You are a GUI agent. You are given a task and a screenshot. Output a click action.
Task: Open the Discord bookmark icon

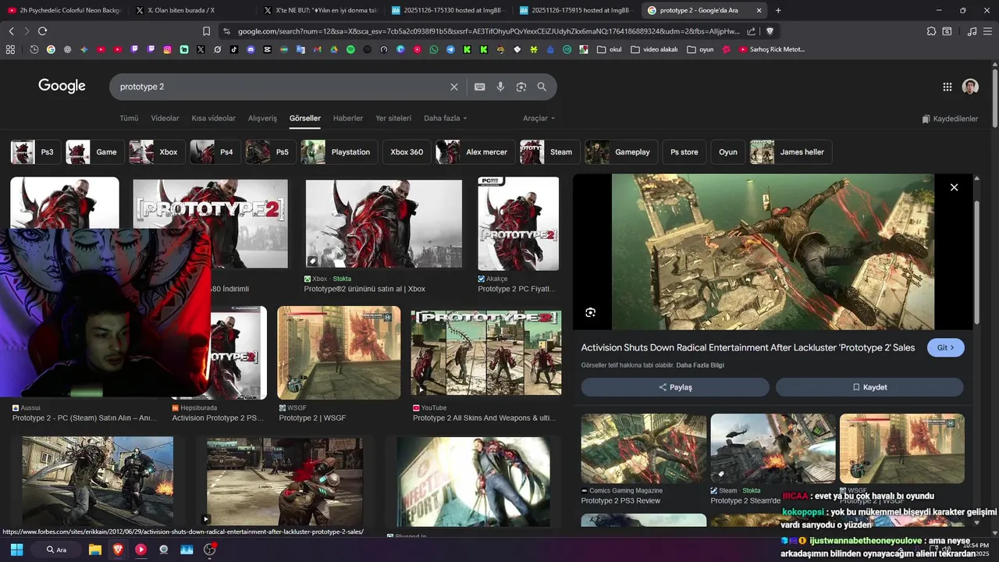251,49
